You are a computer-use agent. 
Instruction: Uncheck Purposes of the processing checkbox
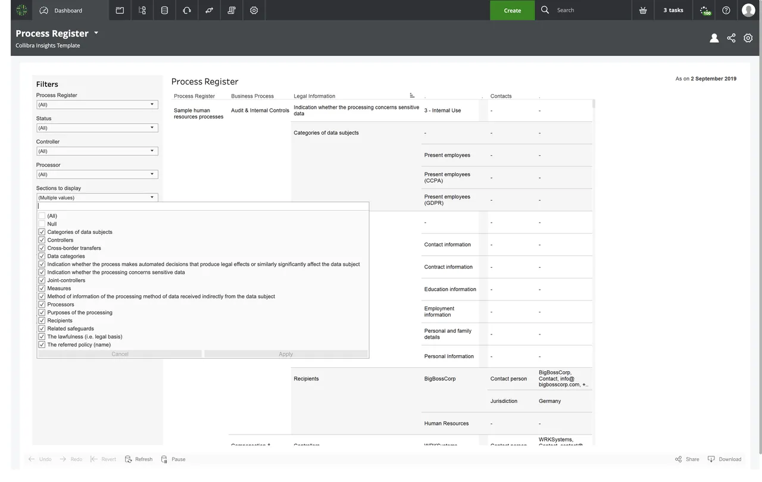coord(42,312)
